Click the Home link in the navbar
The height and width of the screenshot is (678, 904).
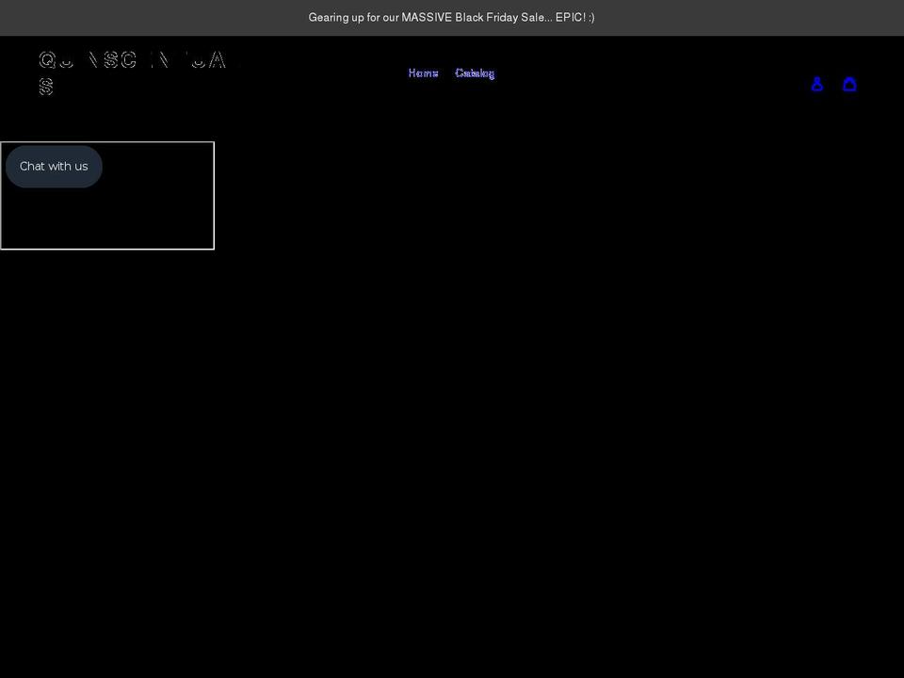[x=423, y=73]
